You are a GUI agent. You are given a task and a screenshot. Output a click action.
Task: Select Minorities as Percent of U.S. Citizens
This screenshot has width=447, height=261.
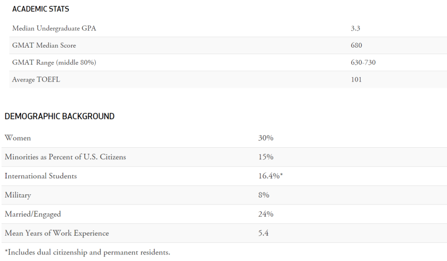click(65, 157)
